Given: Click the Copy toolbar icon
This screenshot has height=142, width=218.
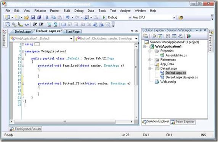Looking at the screenshot, I should tap(53, 17).
